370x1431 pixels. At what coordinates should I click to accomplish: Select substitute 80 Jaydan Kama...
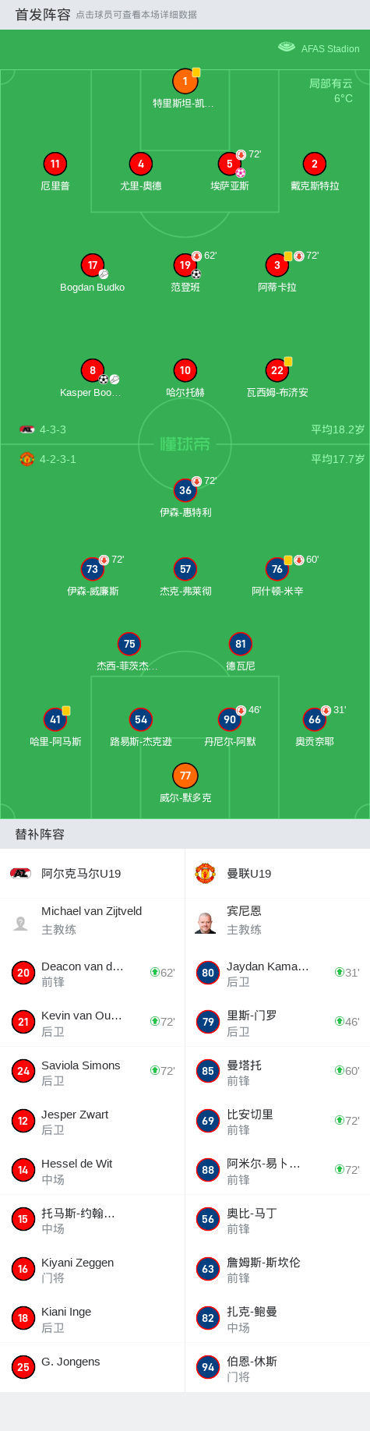pos(277,973)
